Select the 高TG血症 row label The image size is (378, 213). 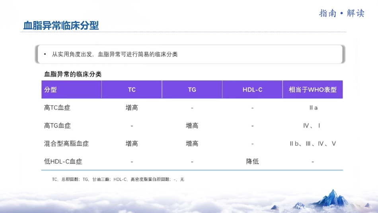point(57,126)
